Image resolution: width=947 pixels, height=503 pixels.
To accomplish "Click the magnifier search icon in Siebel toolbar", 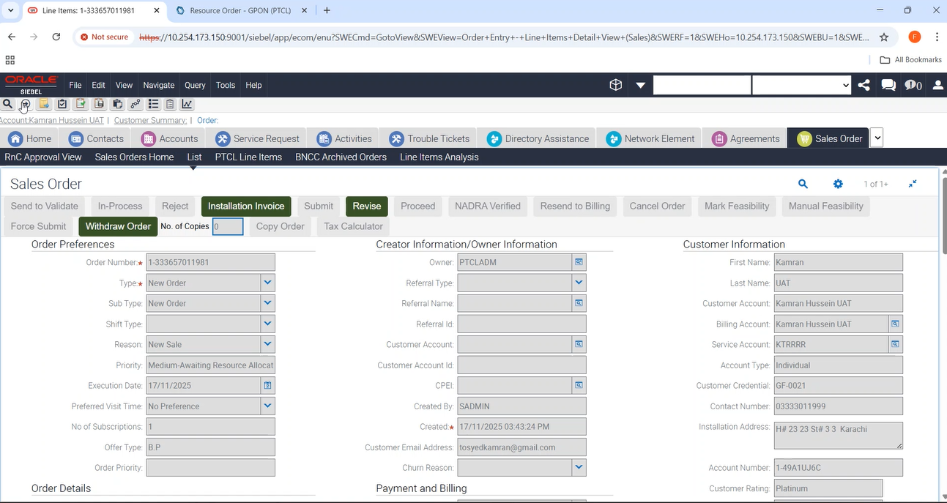I will click(x=8, y=104).
